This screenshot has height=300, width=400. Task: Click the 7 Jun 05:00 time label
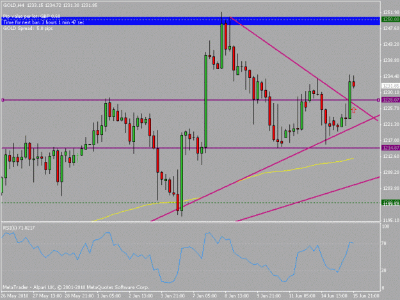point(205,296)
